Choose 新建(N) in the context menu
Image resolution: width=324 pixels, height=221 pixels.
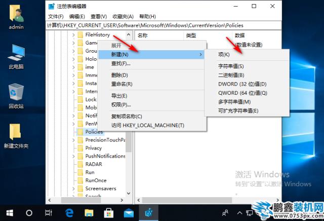(151, 55)
